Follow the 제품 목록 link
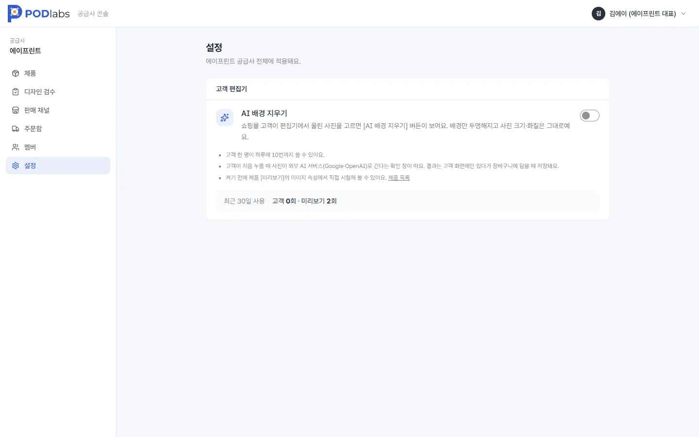 [x=399, y=178]
